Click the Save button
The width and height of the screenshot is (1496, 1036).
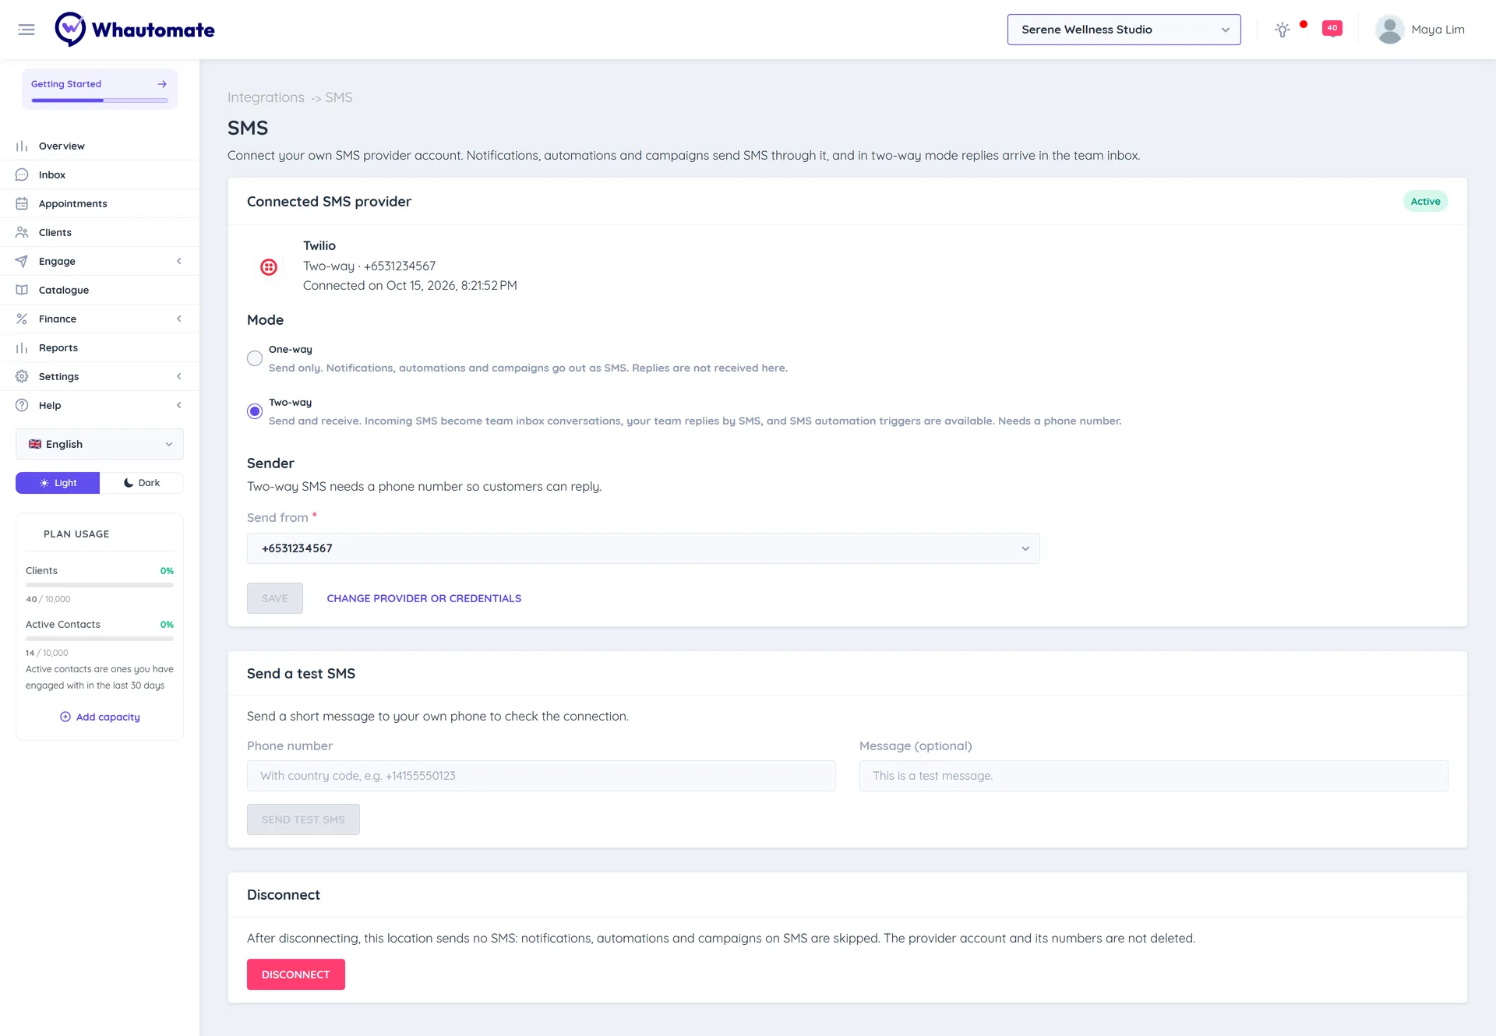tap(275, 598)
